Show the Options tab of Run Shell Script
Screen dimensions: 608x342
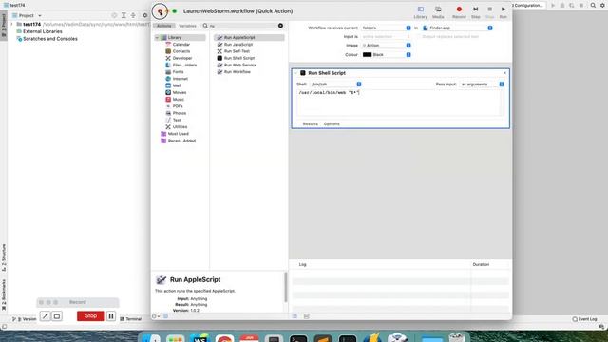(x=332, y=124)
